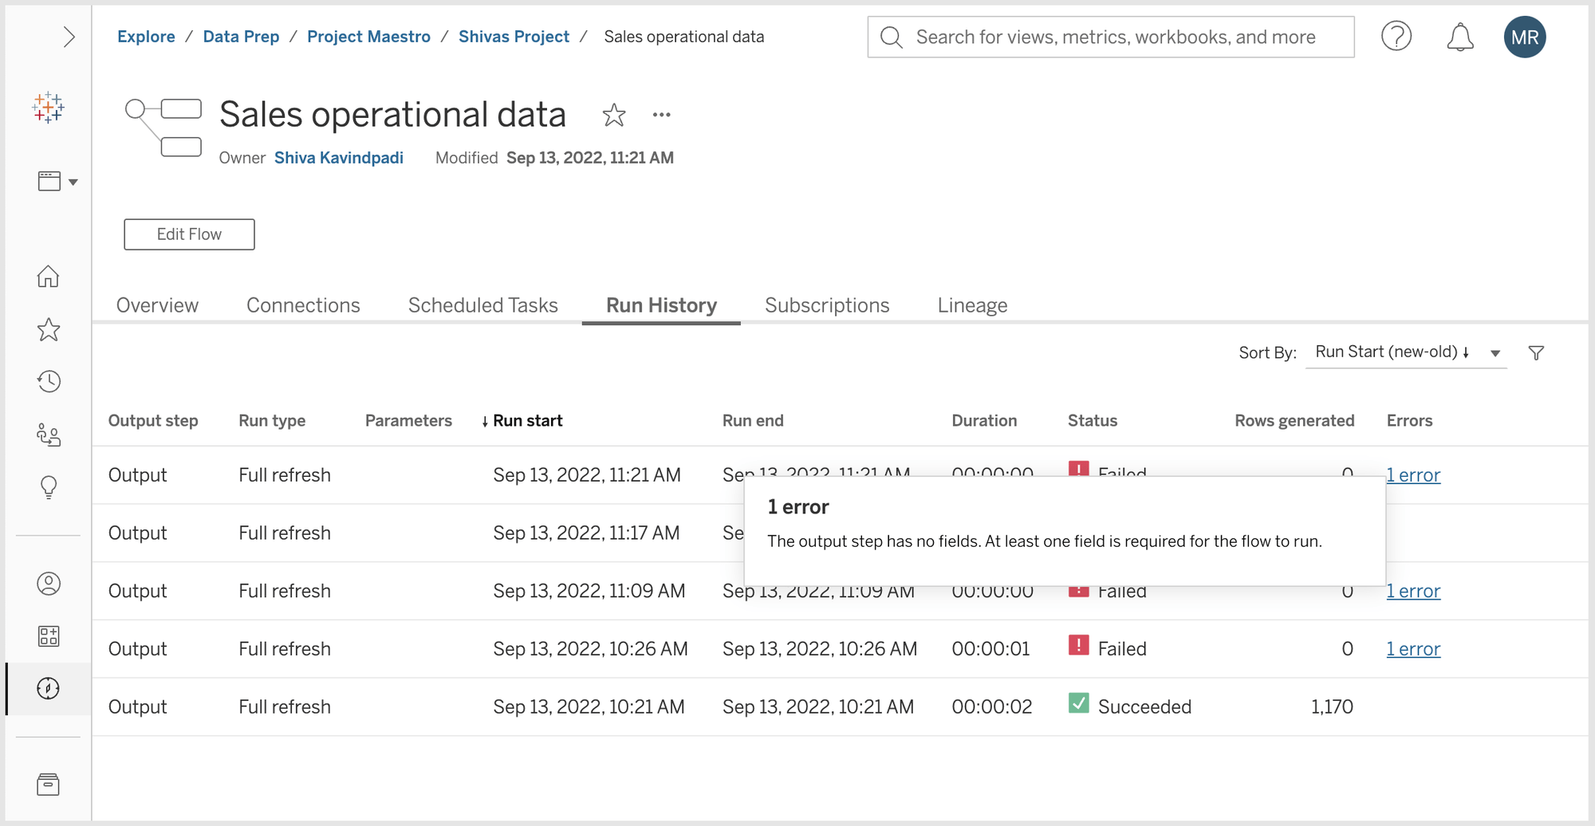Open 1 error link for 10:26 AM run
Viewport: 1595px width, 826px height.
coord(1412,649)
